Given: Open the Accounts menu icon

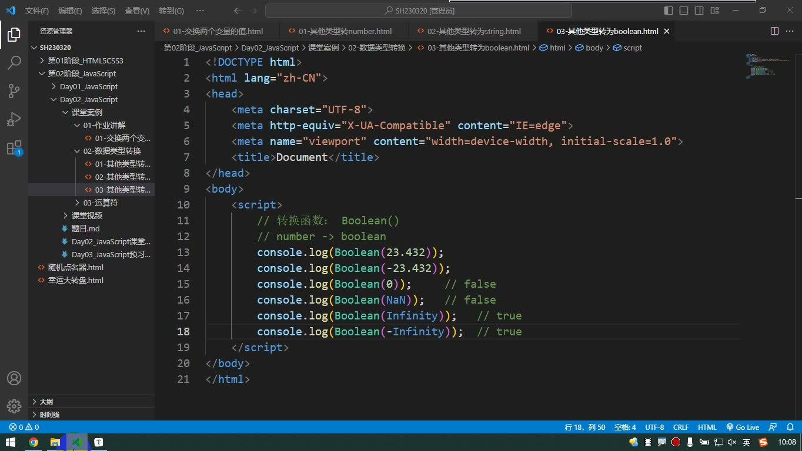Looking at the screenshot, I should pos(14,378).
